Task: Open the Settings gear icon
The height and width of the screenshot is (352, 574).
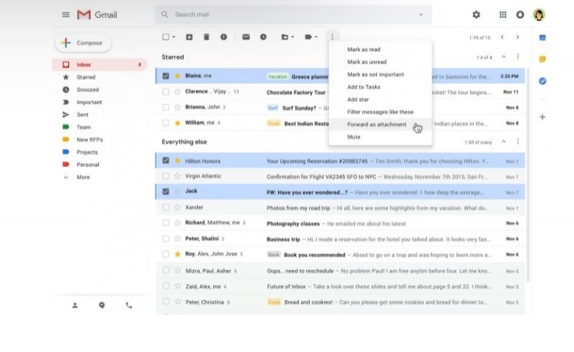Action: (x=476, y=14)
